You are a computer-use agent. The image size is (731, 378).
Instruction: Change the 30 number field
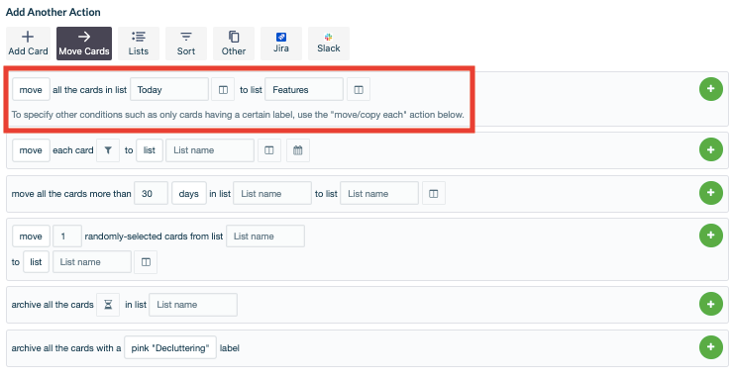(x=151, y=194)
